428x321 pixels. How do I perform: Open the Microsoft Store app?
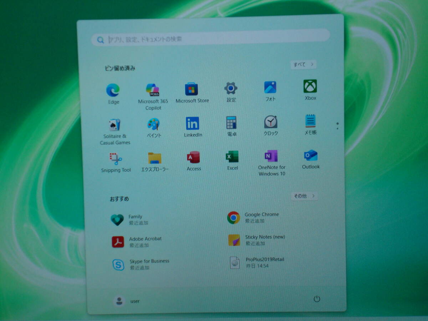(x=192, y=89)
